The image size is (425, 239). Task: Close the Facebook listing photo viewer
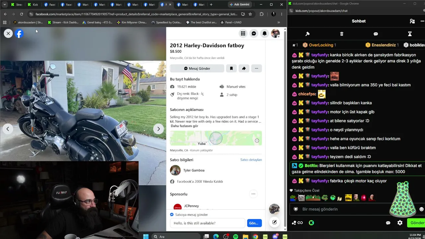point(8,33)
